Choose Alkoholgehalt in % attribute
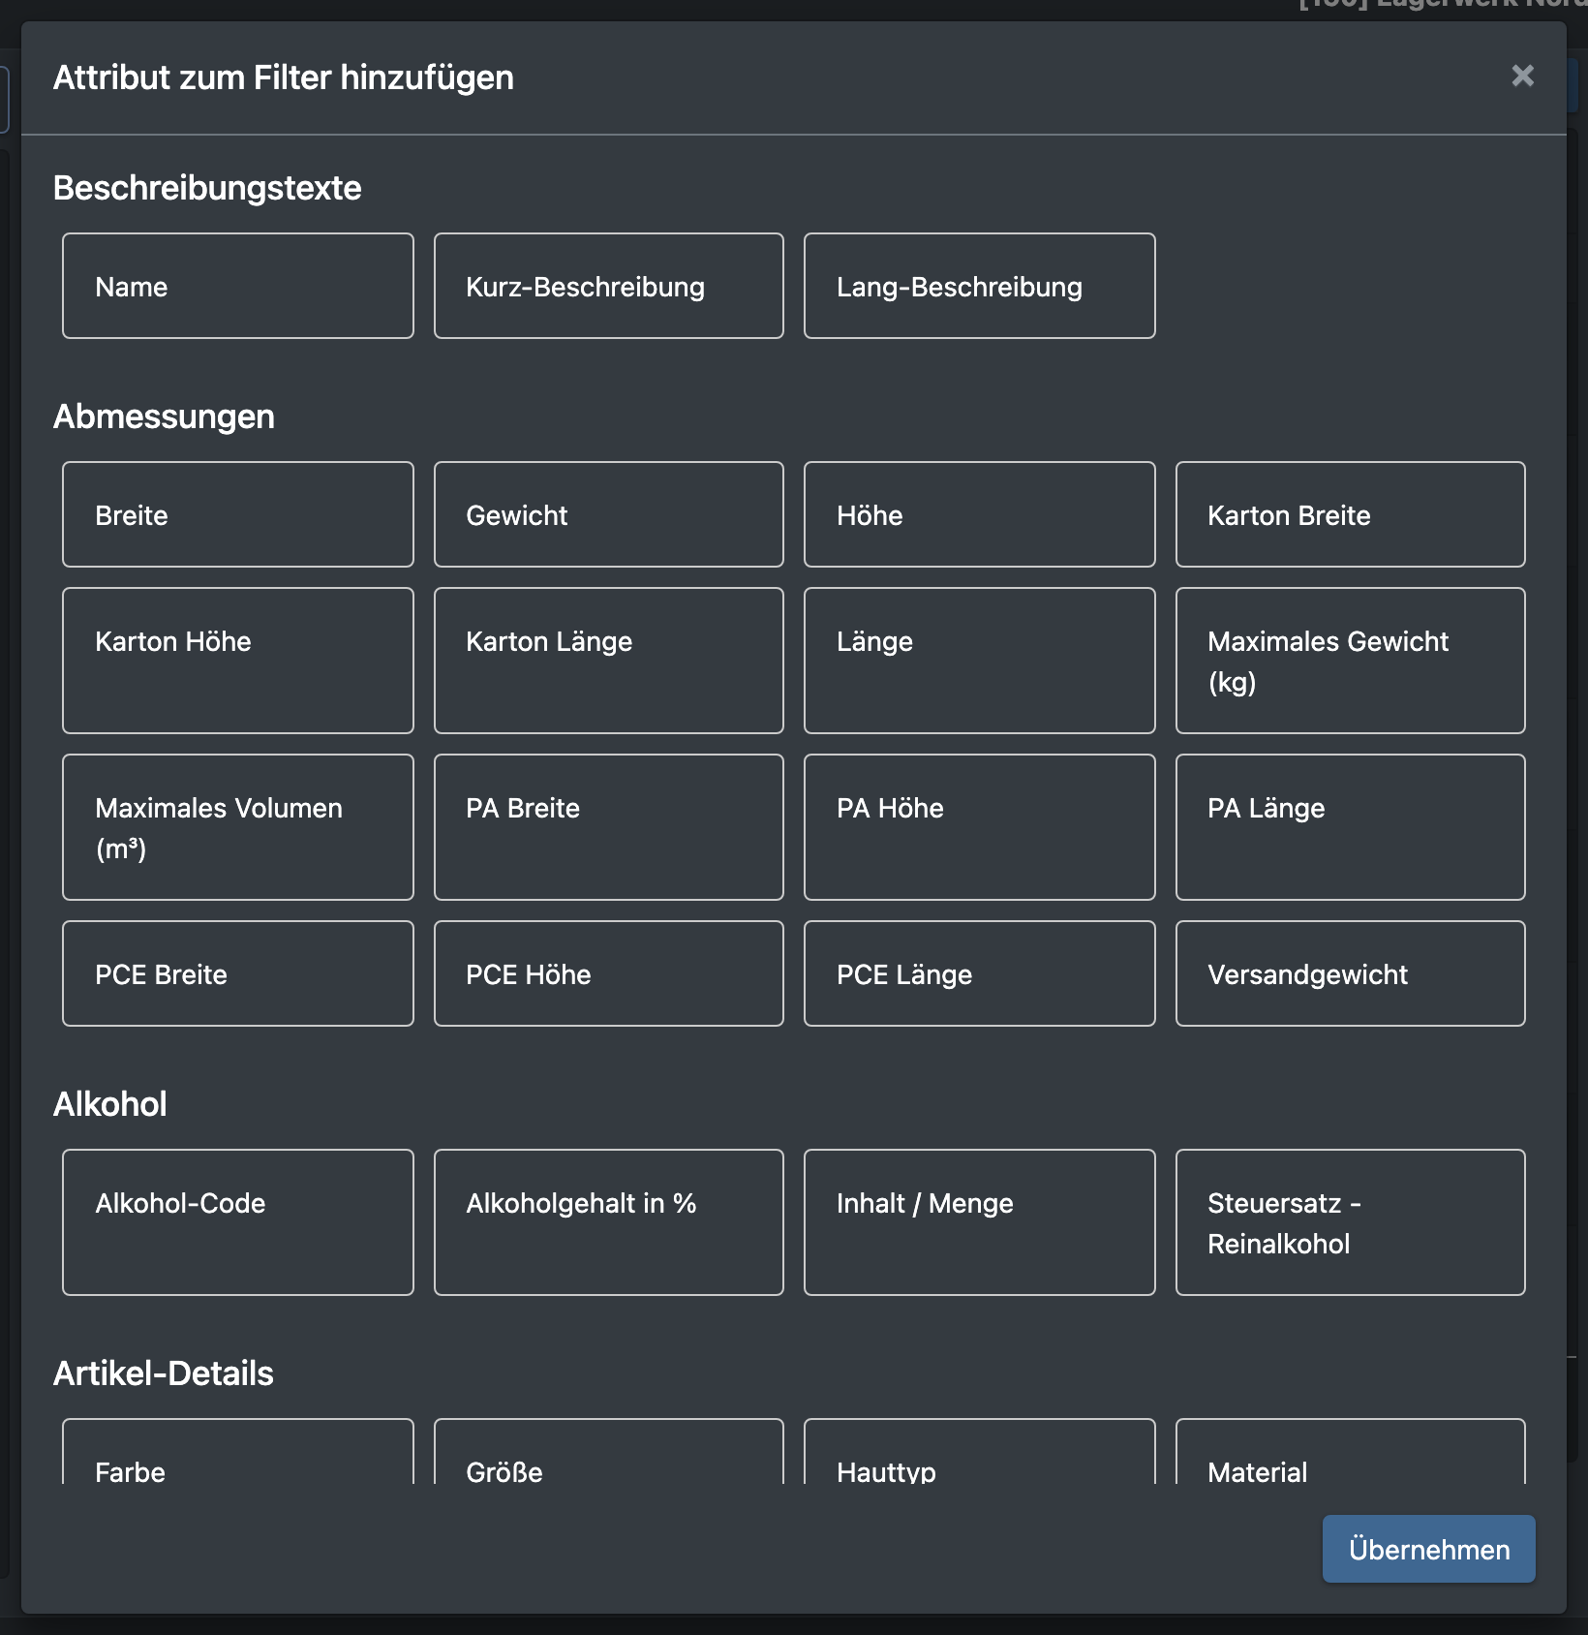Screen dimensions: 1588x1635 click(609, 1222)
